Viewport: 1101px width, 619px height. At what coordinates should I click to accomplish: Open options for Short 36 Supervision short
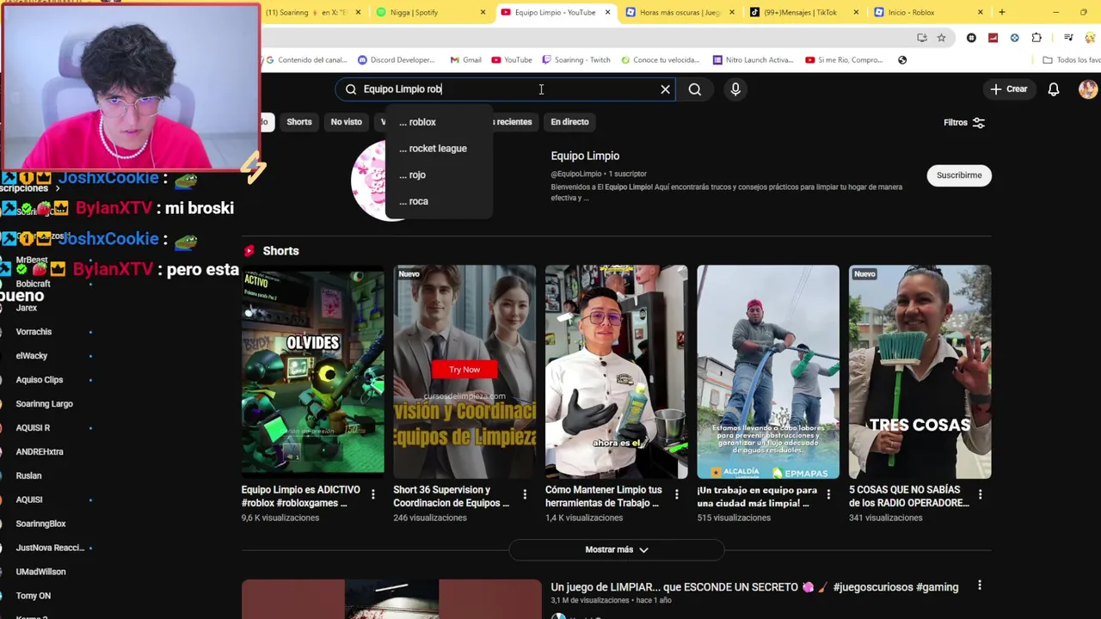point(525,494)
